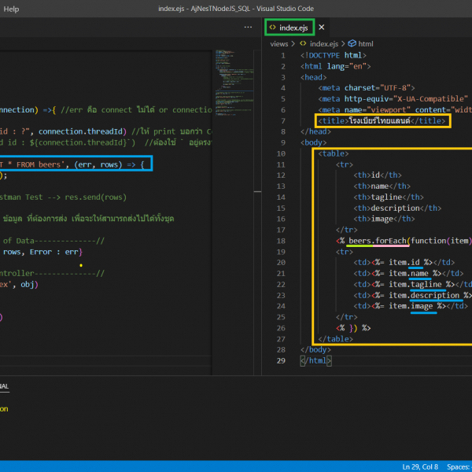Select the TERMINAL panel tab
The width and height of the screenshot is (472, 472).
(3, 387)
